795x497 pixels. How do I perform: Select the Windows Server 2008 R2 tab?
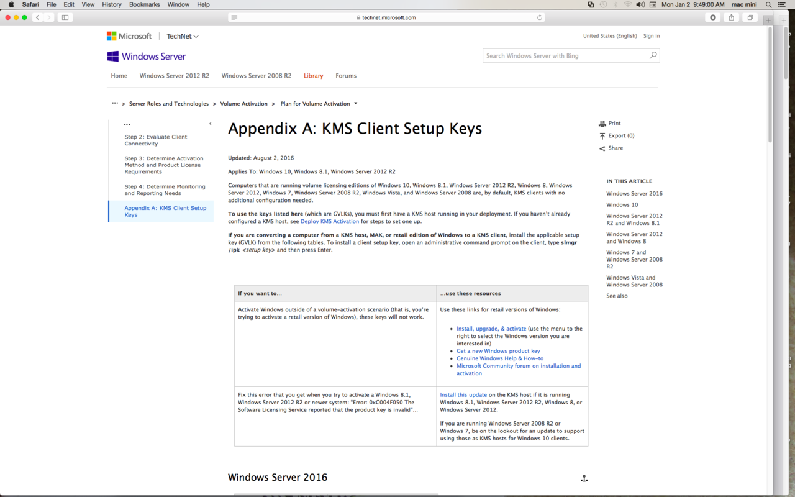coord(257,76)
